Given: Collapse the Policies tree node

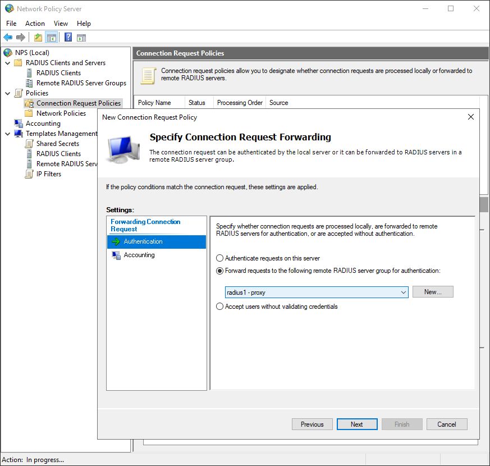Looking at the screenshot, I should tap(8, 93).
